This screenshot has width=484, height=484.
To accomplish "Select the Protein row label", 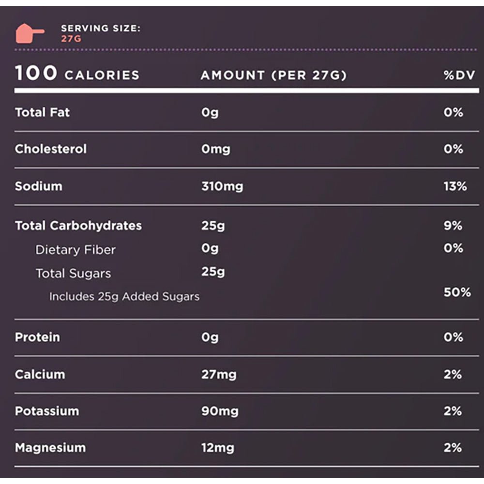I will 37,337.
